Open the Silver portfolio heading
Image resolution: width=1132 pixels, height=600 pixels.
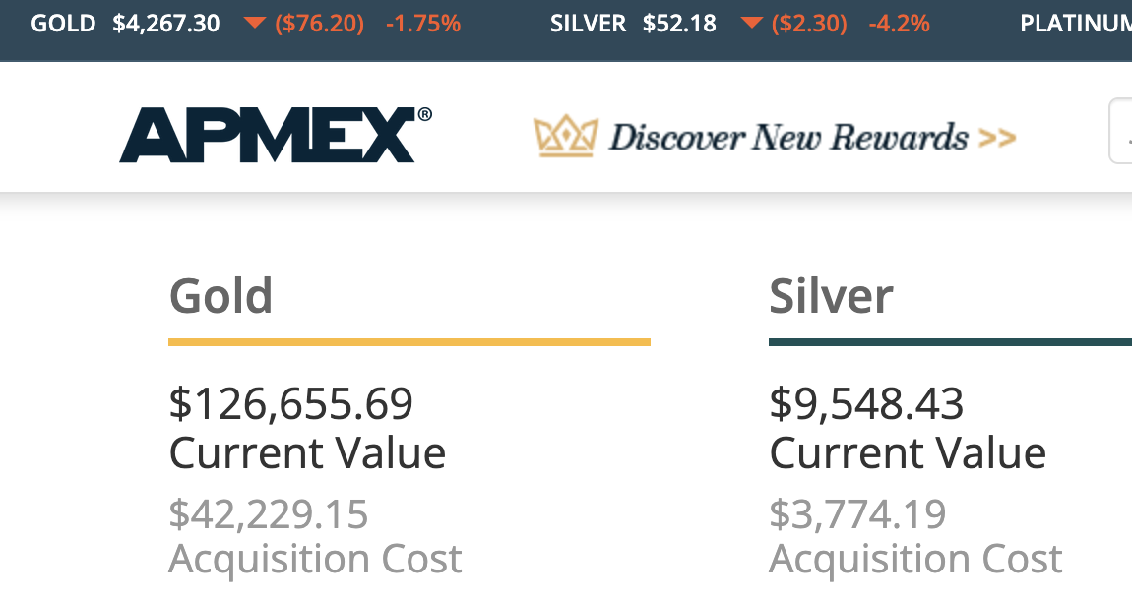(x=831, y=295)
